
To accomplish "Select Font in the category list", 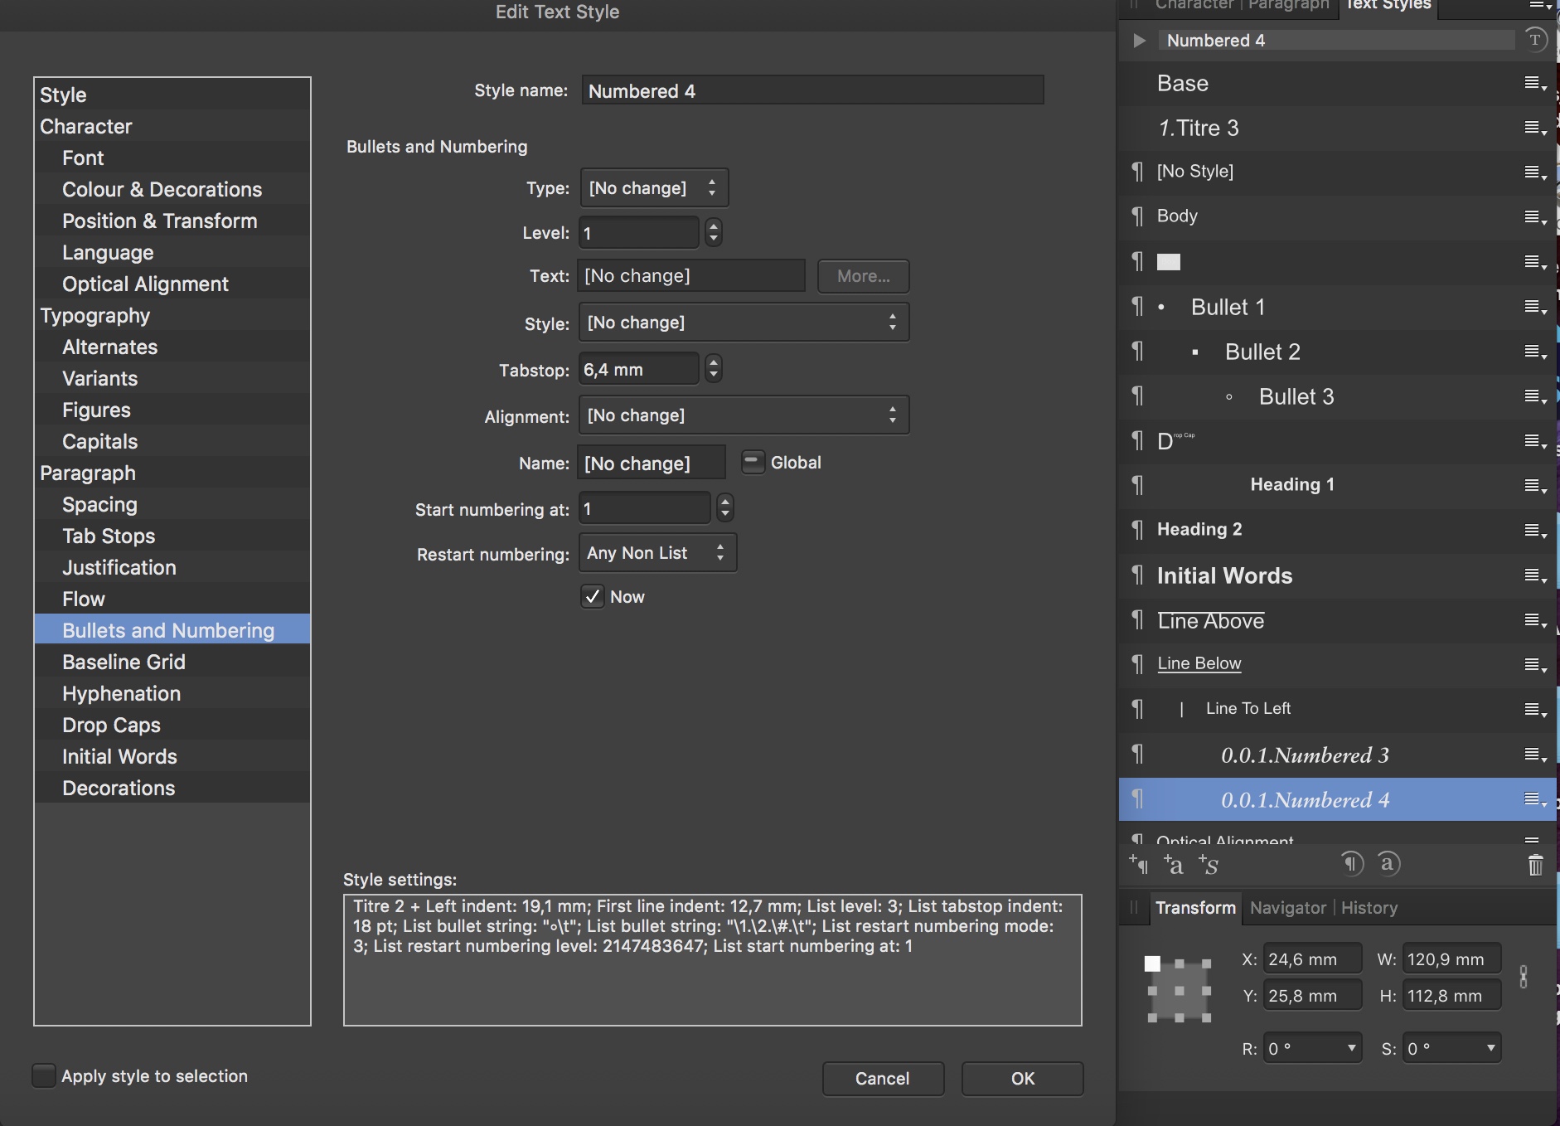I will coord(172,158).
